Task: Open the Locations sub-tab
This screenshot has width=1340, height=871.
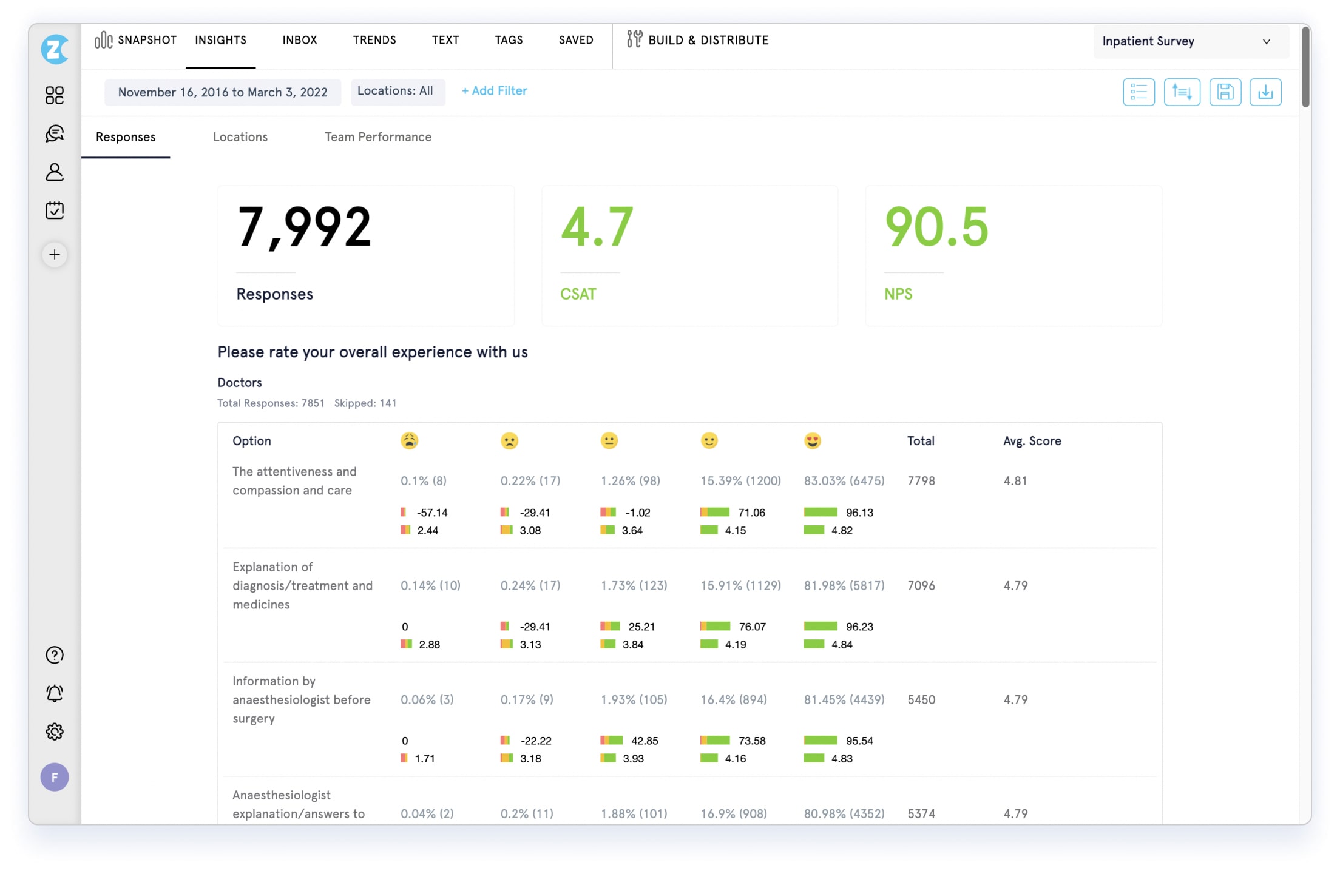Action: coord(240,137)
